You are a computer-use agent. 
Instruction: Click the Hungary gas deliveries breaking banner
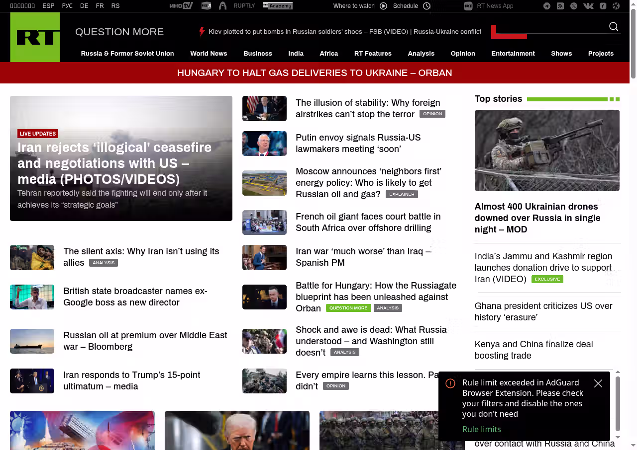(x=315, y=73)
